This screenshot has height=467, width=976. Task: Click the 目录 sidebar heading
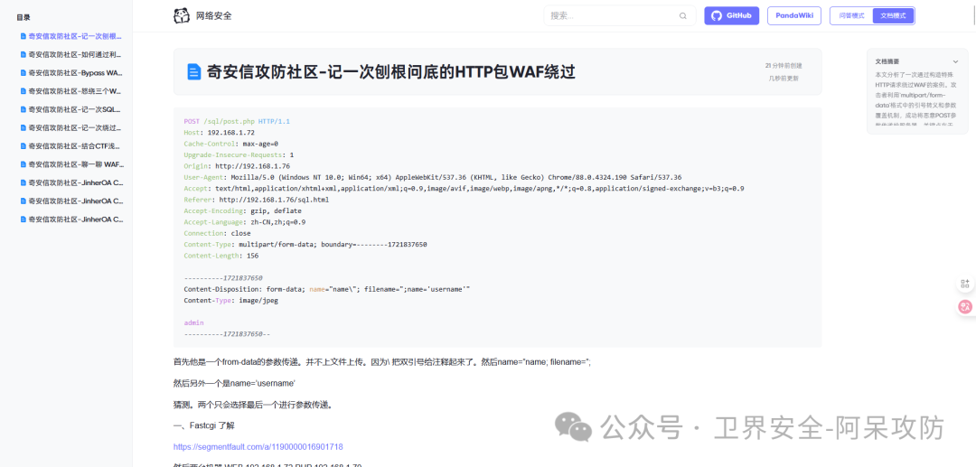[23, 17]
